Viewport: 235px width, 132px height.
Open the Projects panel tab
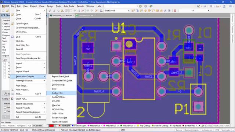11,126
